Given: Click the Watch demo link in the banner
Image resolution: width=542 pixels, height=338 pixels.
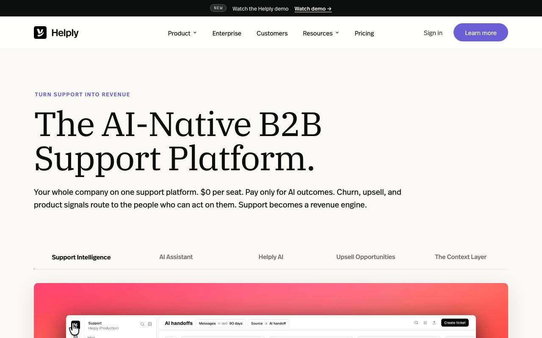Looking at the screenshot, I should click(x=313, y=8).
